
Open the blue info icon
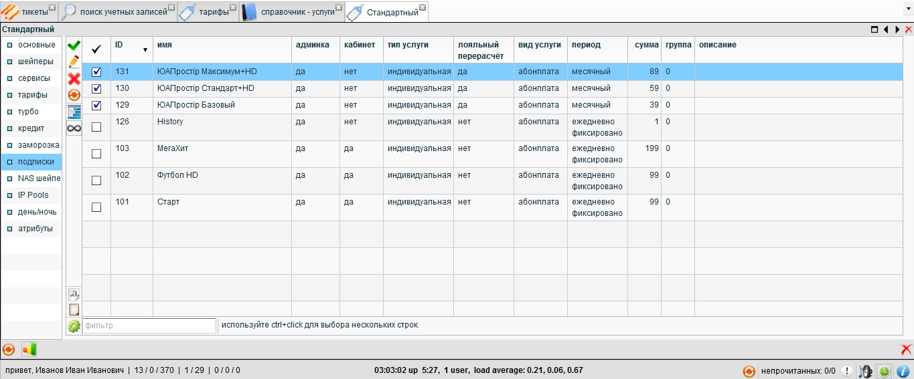902,371
